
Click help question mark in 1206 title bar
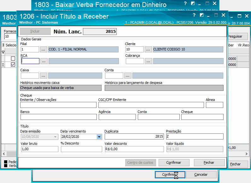click(x=194, y=15)
